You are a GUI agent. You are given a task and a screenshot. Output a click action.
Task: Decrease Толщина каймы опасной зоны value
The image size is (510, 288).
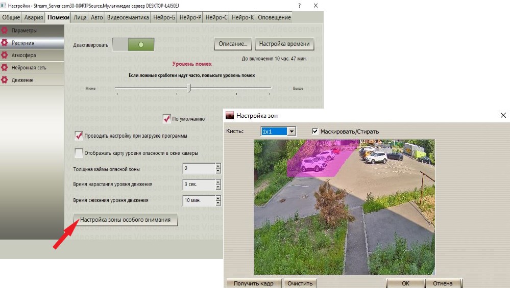pos(218,171)
